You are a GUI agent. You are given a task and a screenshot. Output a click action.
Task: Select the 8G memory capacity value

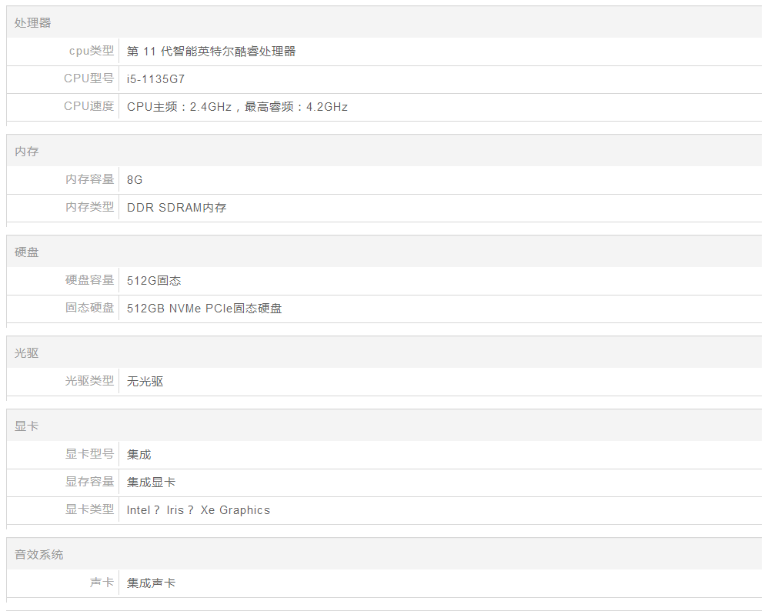pyautogui.click(x=135, y=180)
